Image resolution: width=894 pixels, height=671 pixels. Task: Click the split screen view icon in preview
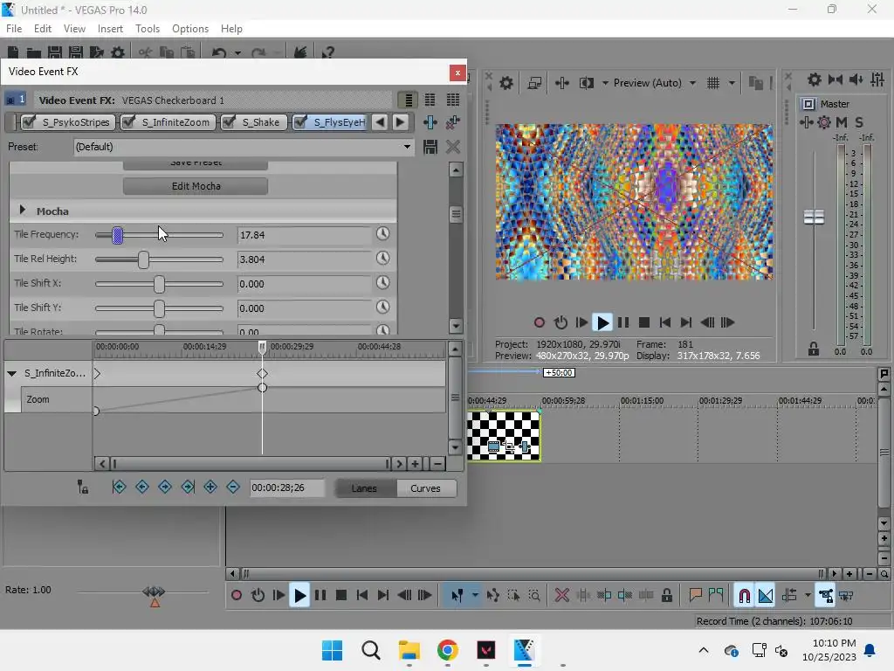587,83
